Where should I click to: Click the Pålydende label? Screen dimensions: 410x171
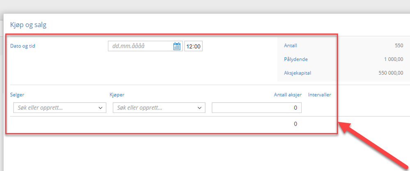pyautogui.click(x=296, y=59)
